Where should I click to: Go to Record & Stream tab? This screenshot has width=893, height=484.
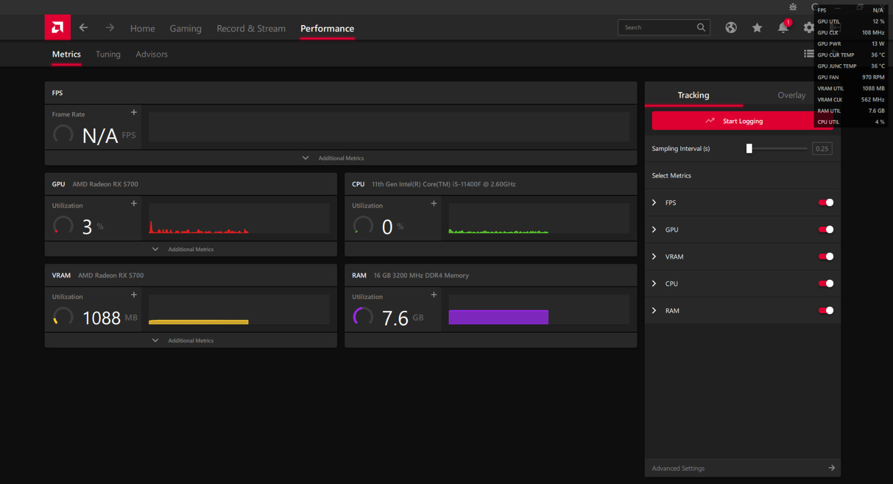coord(251,28)
